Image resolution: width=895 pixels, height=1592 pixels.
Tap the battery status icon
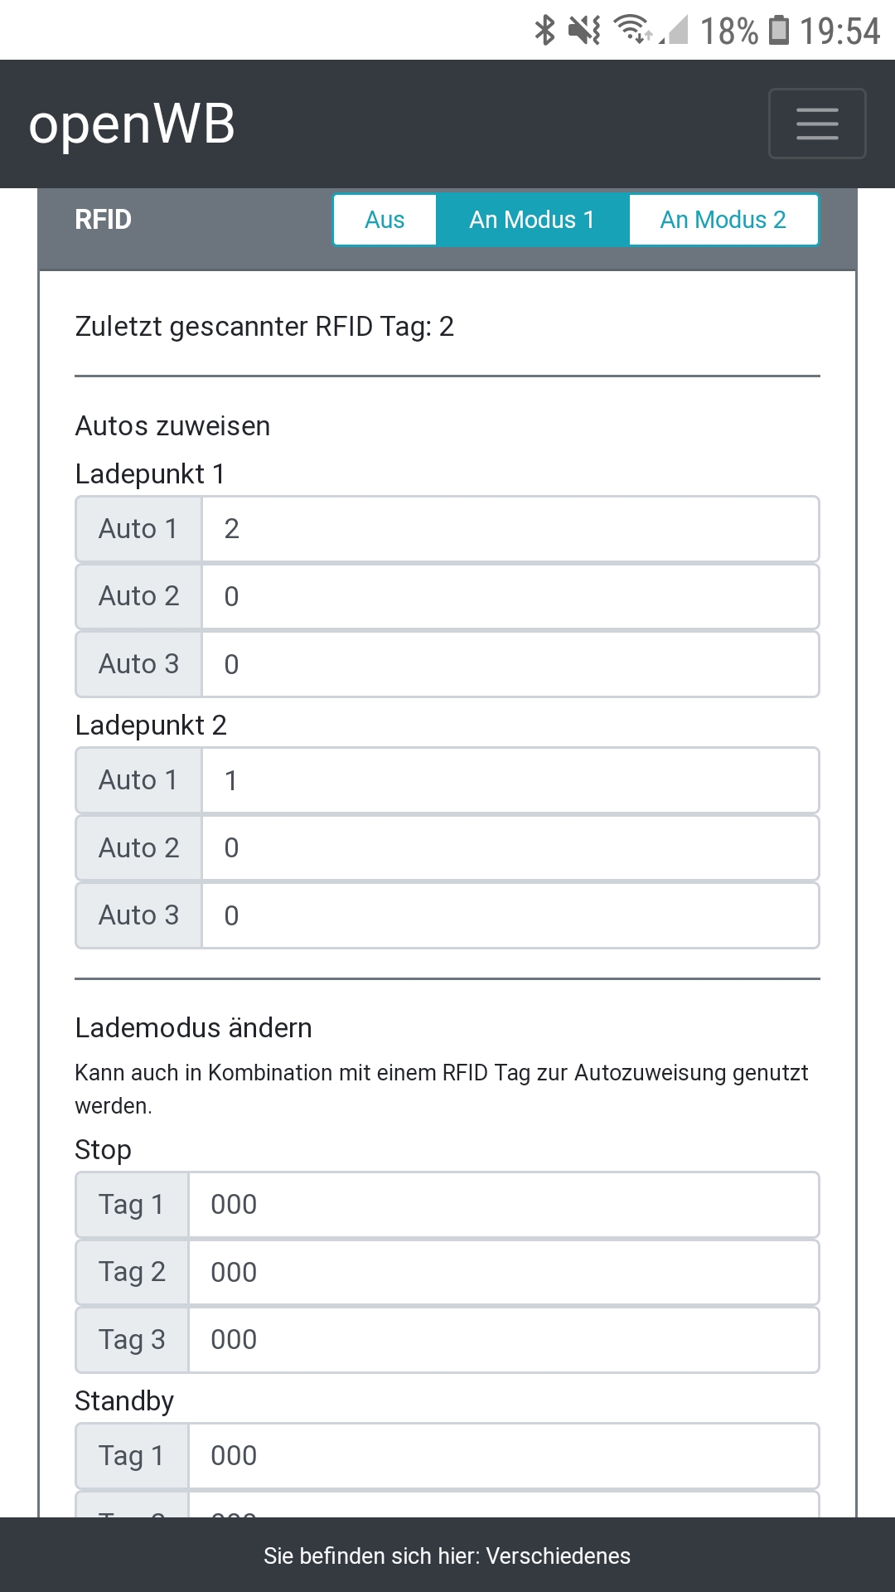coord(779,30)
